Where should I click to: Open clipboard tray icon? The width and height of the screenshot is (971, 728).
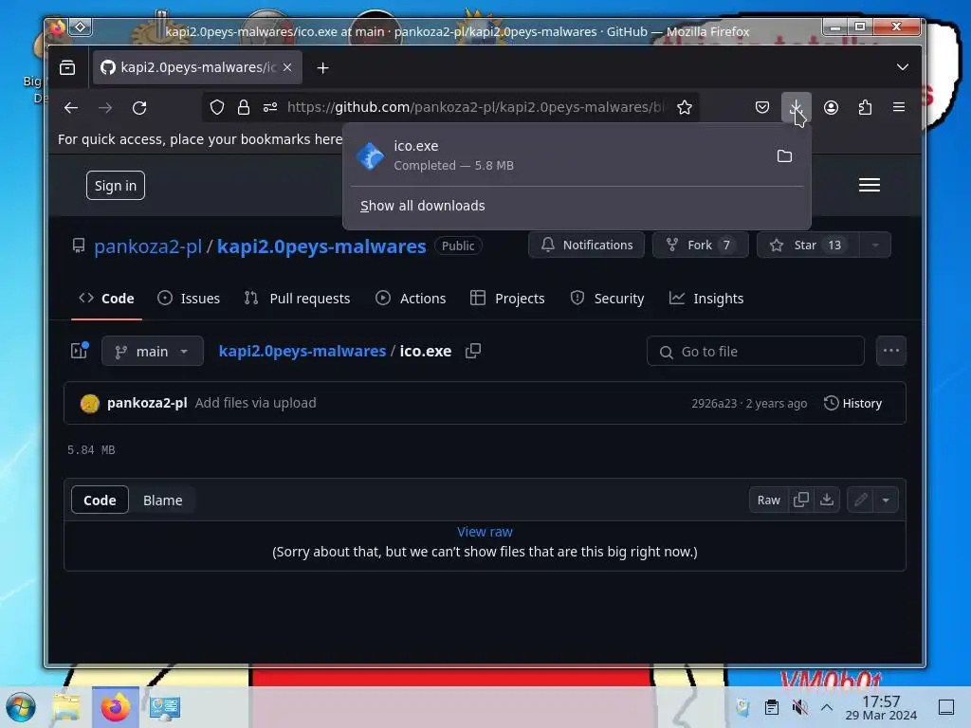click(x=772, y=707)
